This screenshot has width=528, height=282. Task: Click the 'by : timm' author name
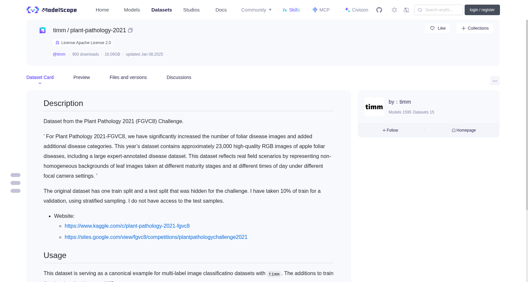(x=400, y=102)
